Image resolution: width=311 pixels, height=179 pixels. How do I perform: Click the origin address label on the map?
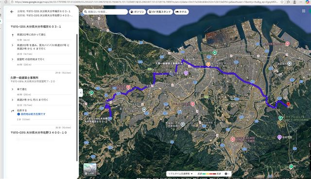click(x=96, y=120)
